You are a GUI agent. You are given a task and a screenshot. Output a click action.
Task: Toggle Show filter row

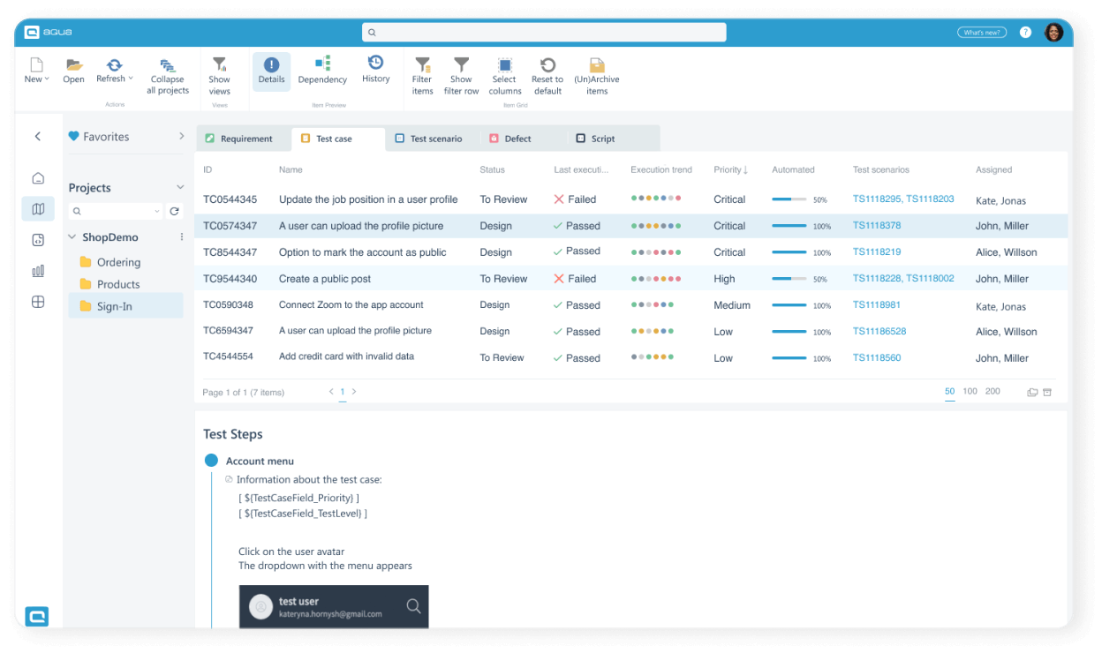point(460,74)
